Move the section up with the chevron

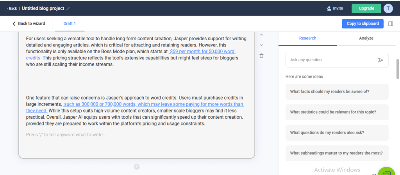(x=261, y=35)
